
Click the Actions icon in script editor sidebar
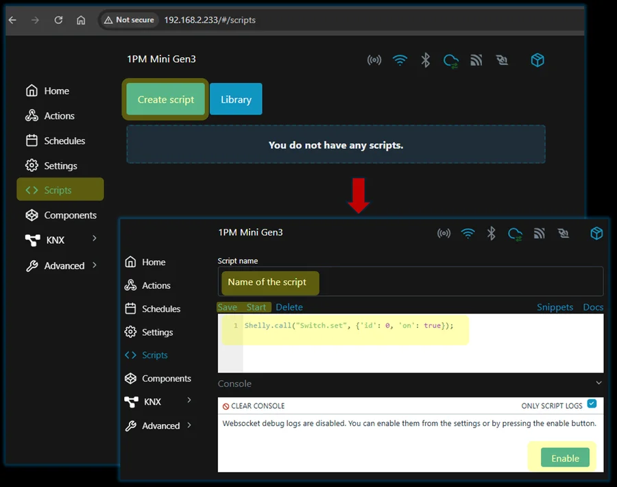(x=130, y=285)
